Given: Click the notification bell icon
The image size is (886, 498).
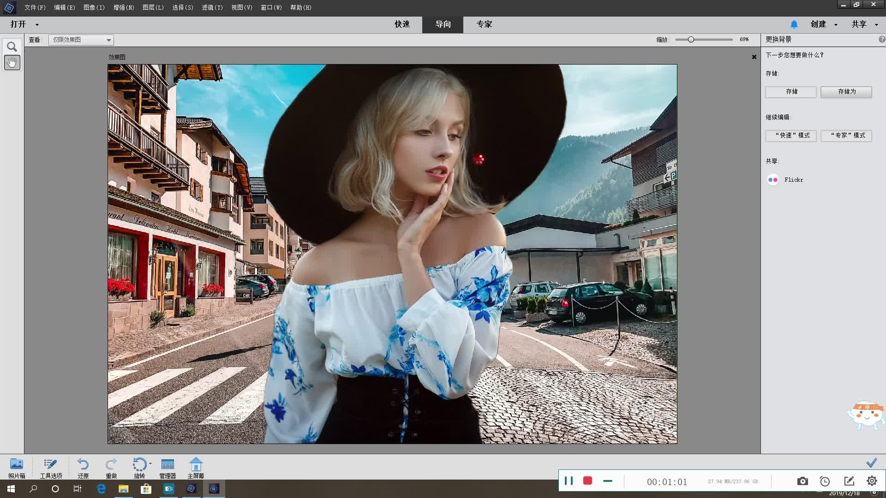Looking at the screenshot, I should (794, 24).
